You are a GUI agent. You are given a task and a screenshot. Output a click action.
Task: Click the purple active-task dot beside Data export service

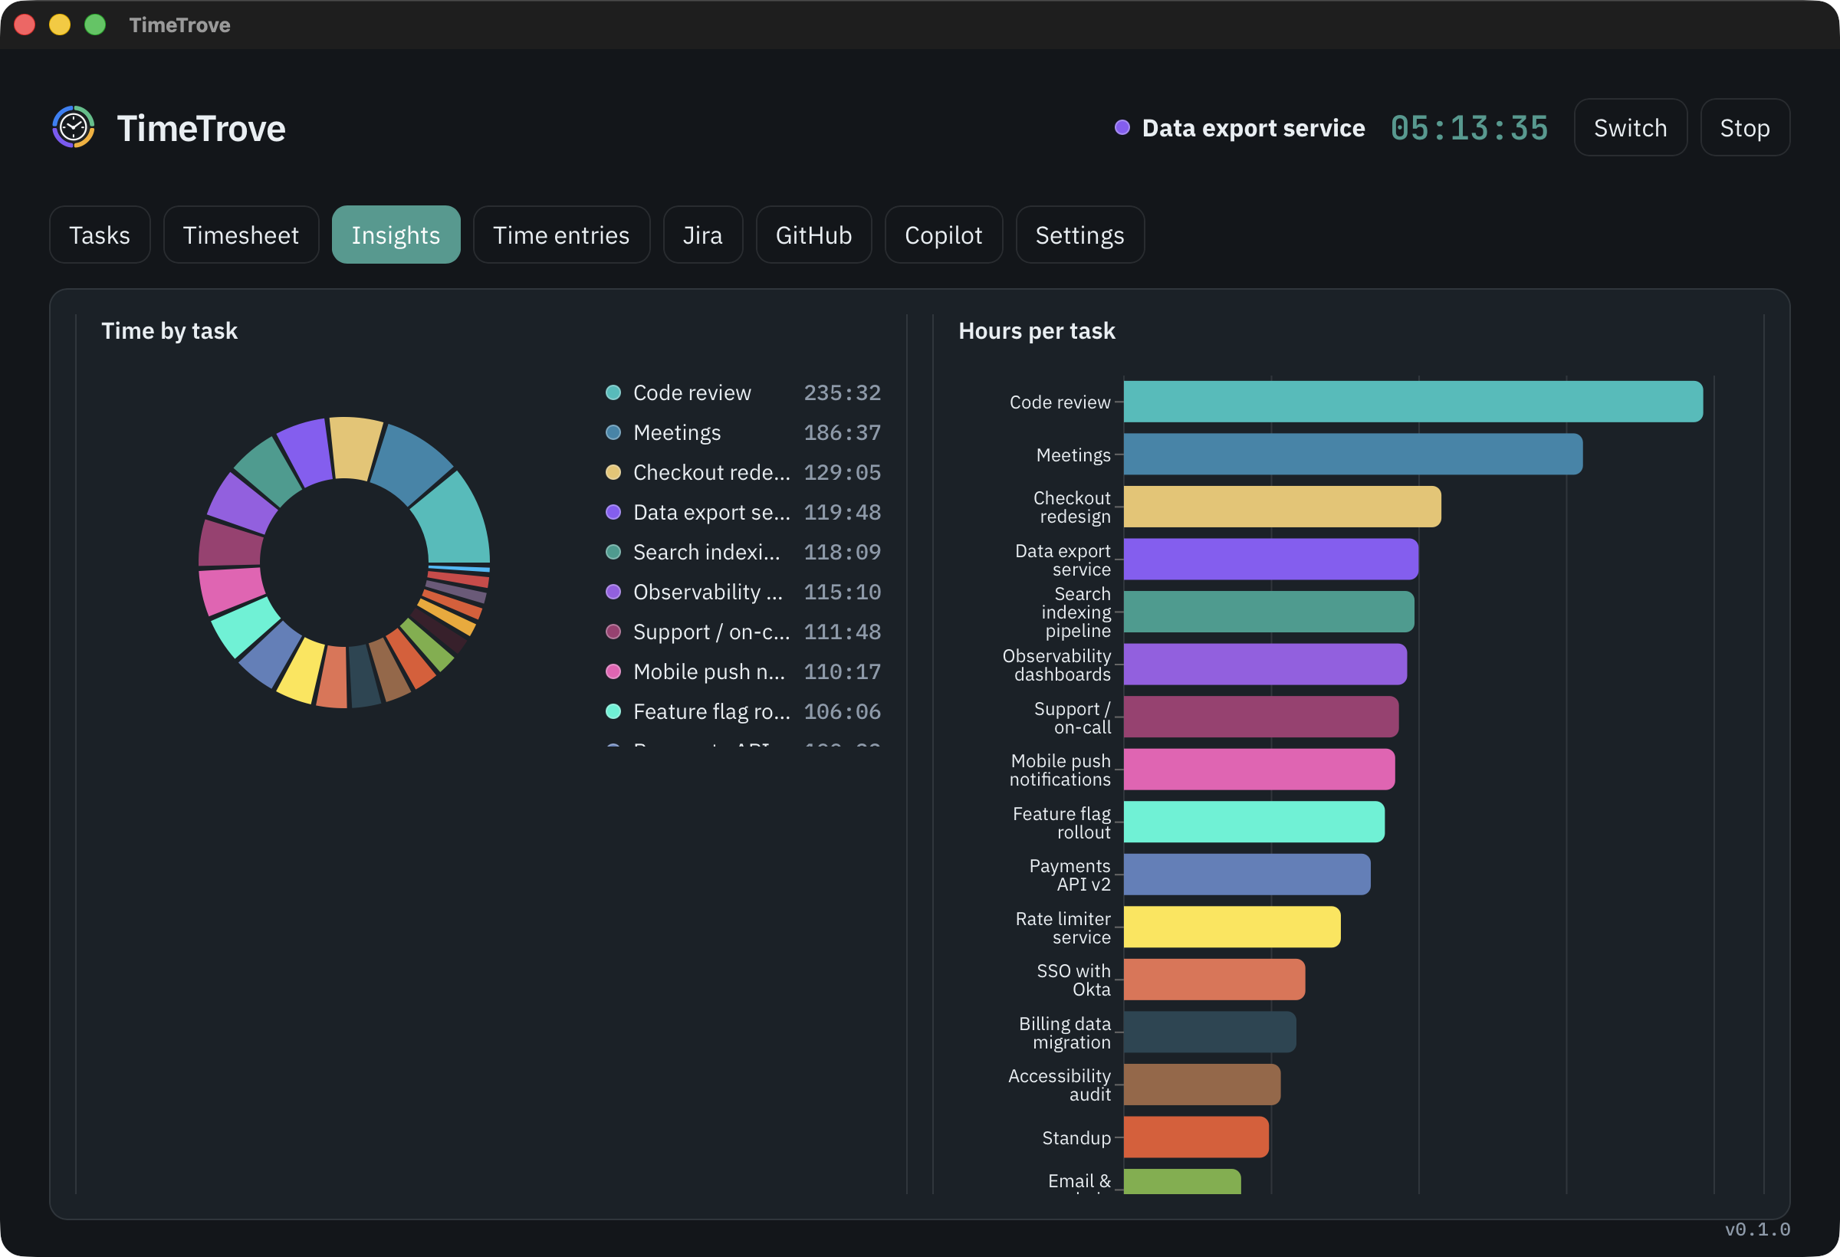click(1122, 127)
